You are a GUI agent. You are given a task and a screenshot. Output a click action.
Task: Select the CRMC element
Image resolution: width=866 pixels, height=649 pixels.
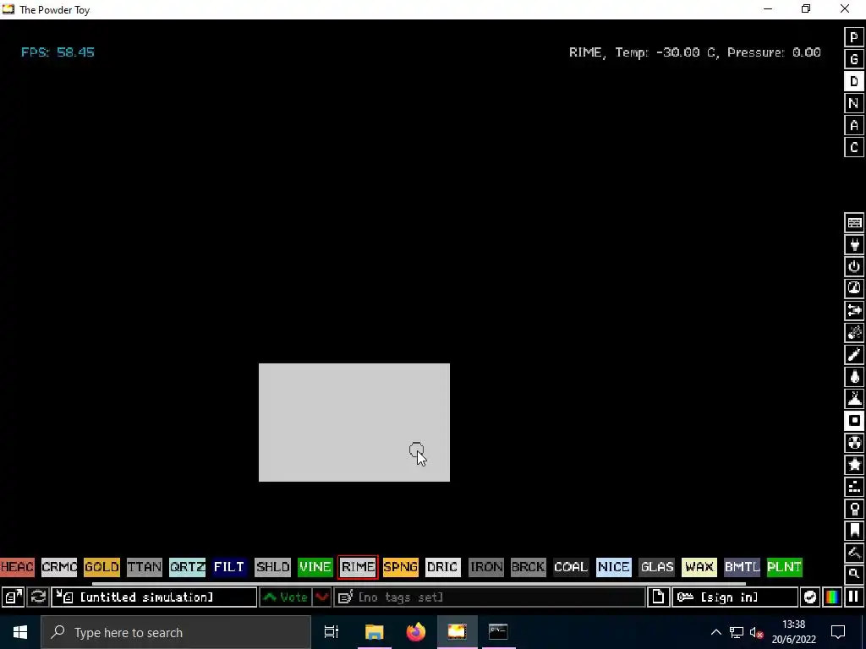tap(59, 567)
